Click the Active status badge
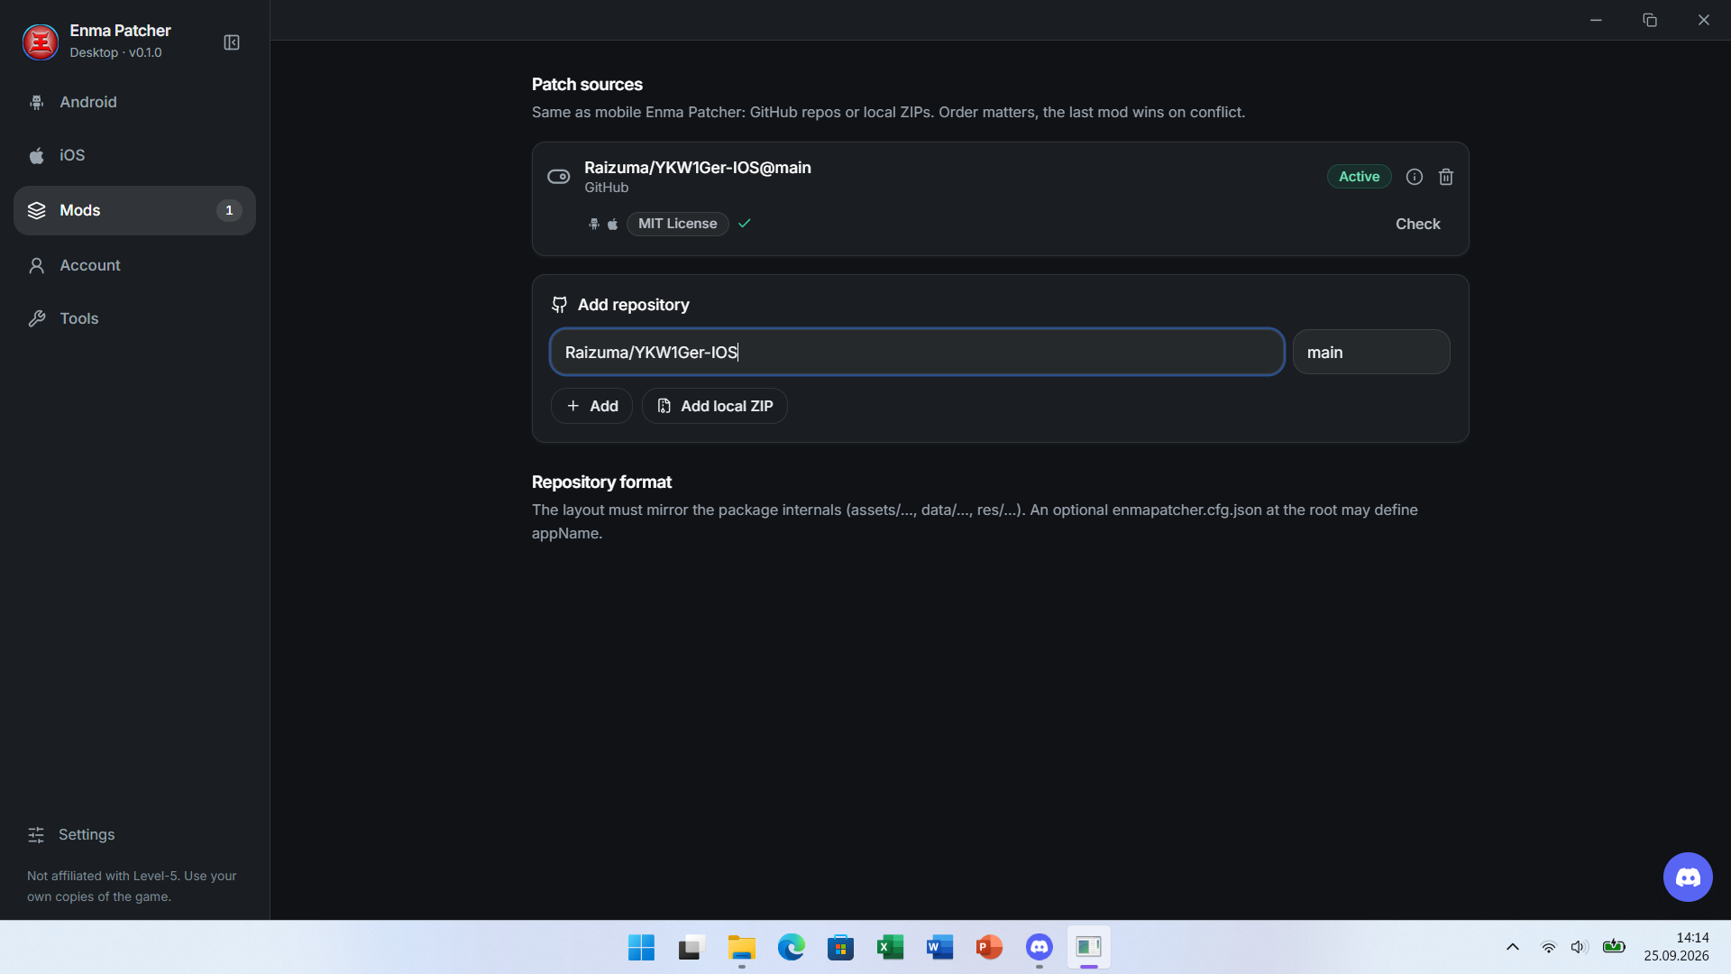Viewport: 1731px width, 974px height. coord(1359,177)
